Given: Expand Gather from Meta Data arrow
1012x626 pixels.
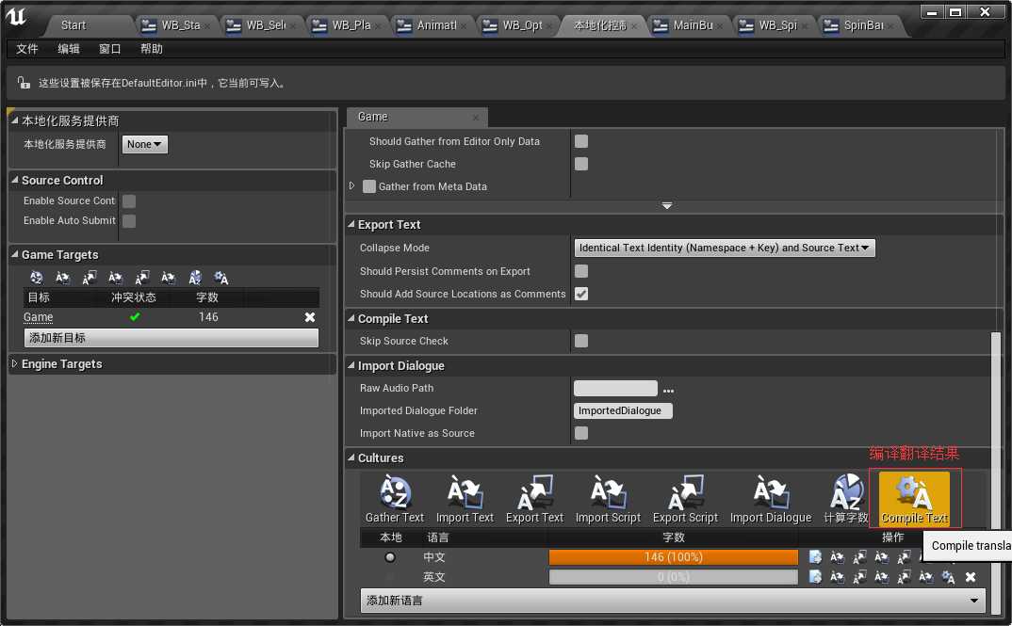Looking at the screenshot, I should 351,185.
